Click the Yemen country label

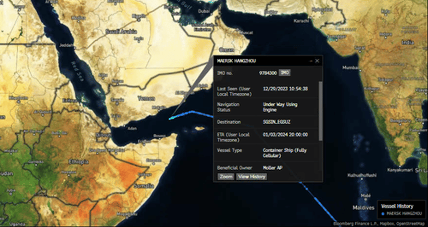coord(146,98)
